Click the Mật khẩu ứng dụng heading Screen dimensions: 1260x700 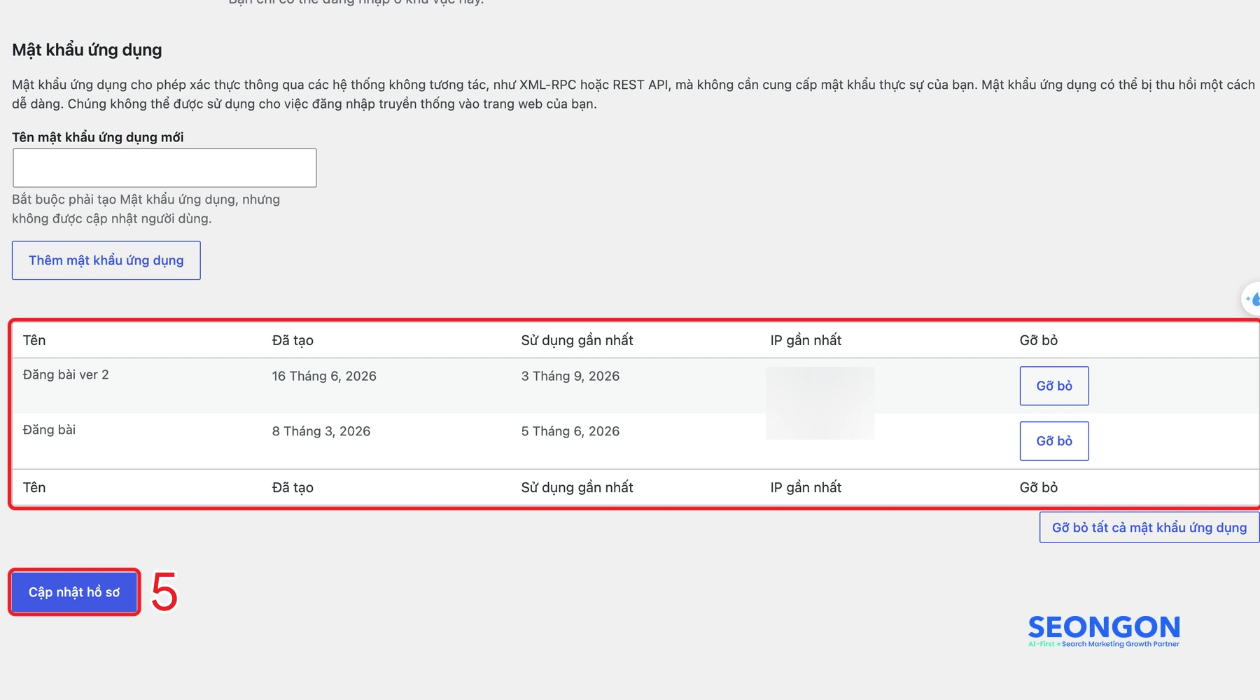pos(87,50)
